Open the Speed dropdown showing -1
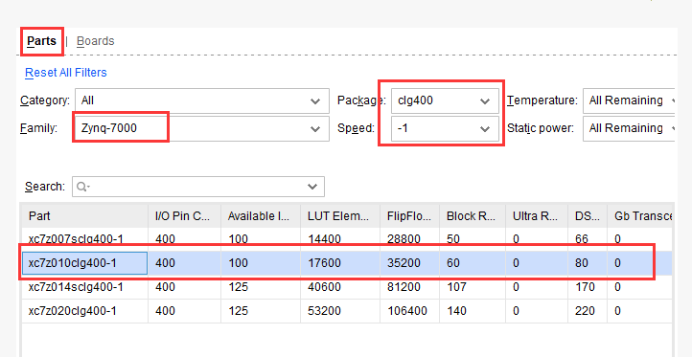 pyautogui.click(x=445, y=128)
